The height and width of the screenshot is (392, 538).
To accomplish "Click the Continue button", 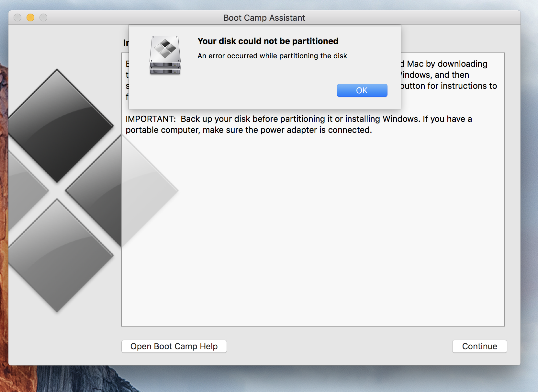I will tap(479, 346).
